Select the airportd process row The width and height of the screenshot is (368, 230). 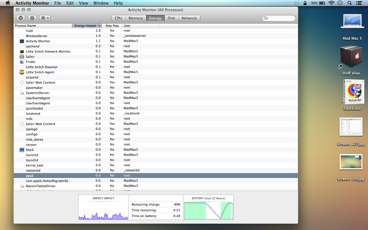click(x=156, y=77)
